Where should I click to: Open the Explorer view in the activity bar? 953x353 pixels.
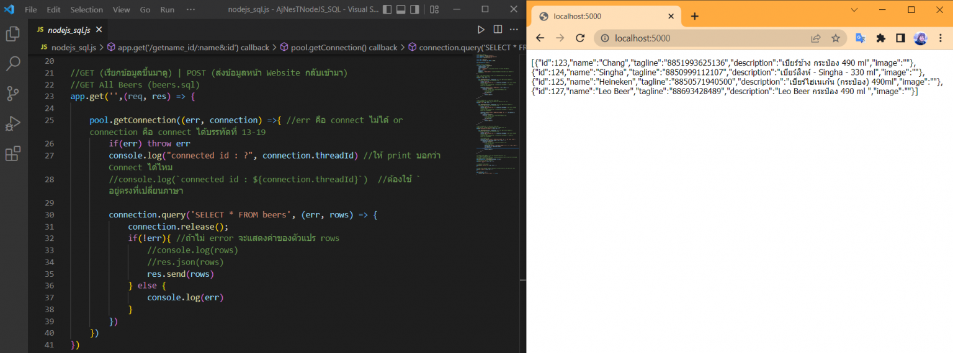(13, 33)
